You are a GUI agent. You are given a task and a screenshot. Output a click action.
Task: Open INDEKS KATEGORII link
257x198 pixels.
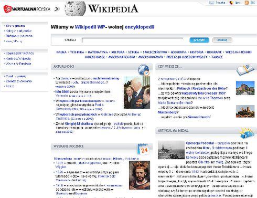(x=122, y=57)
